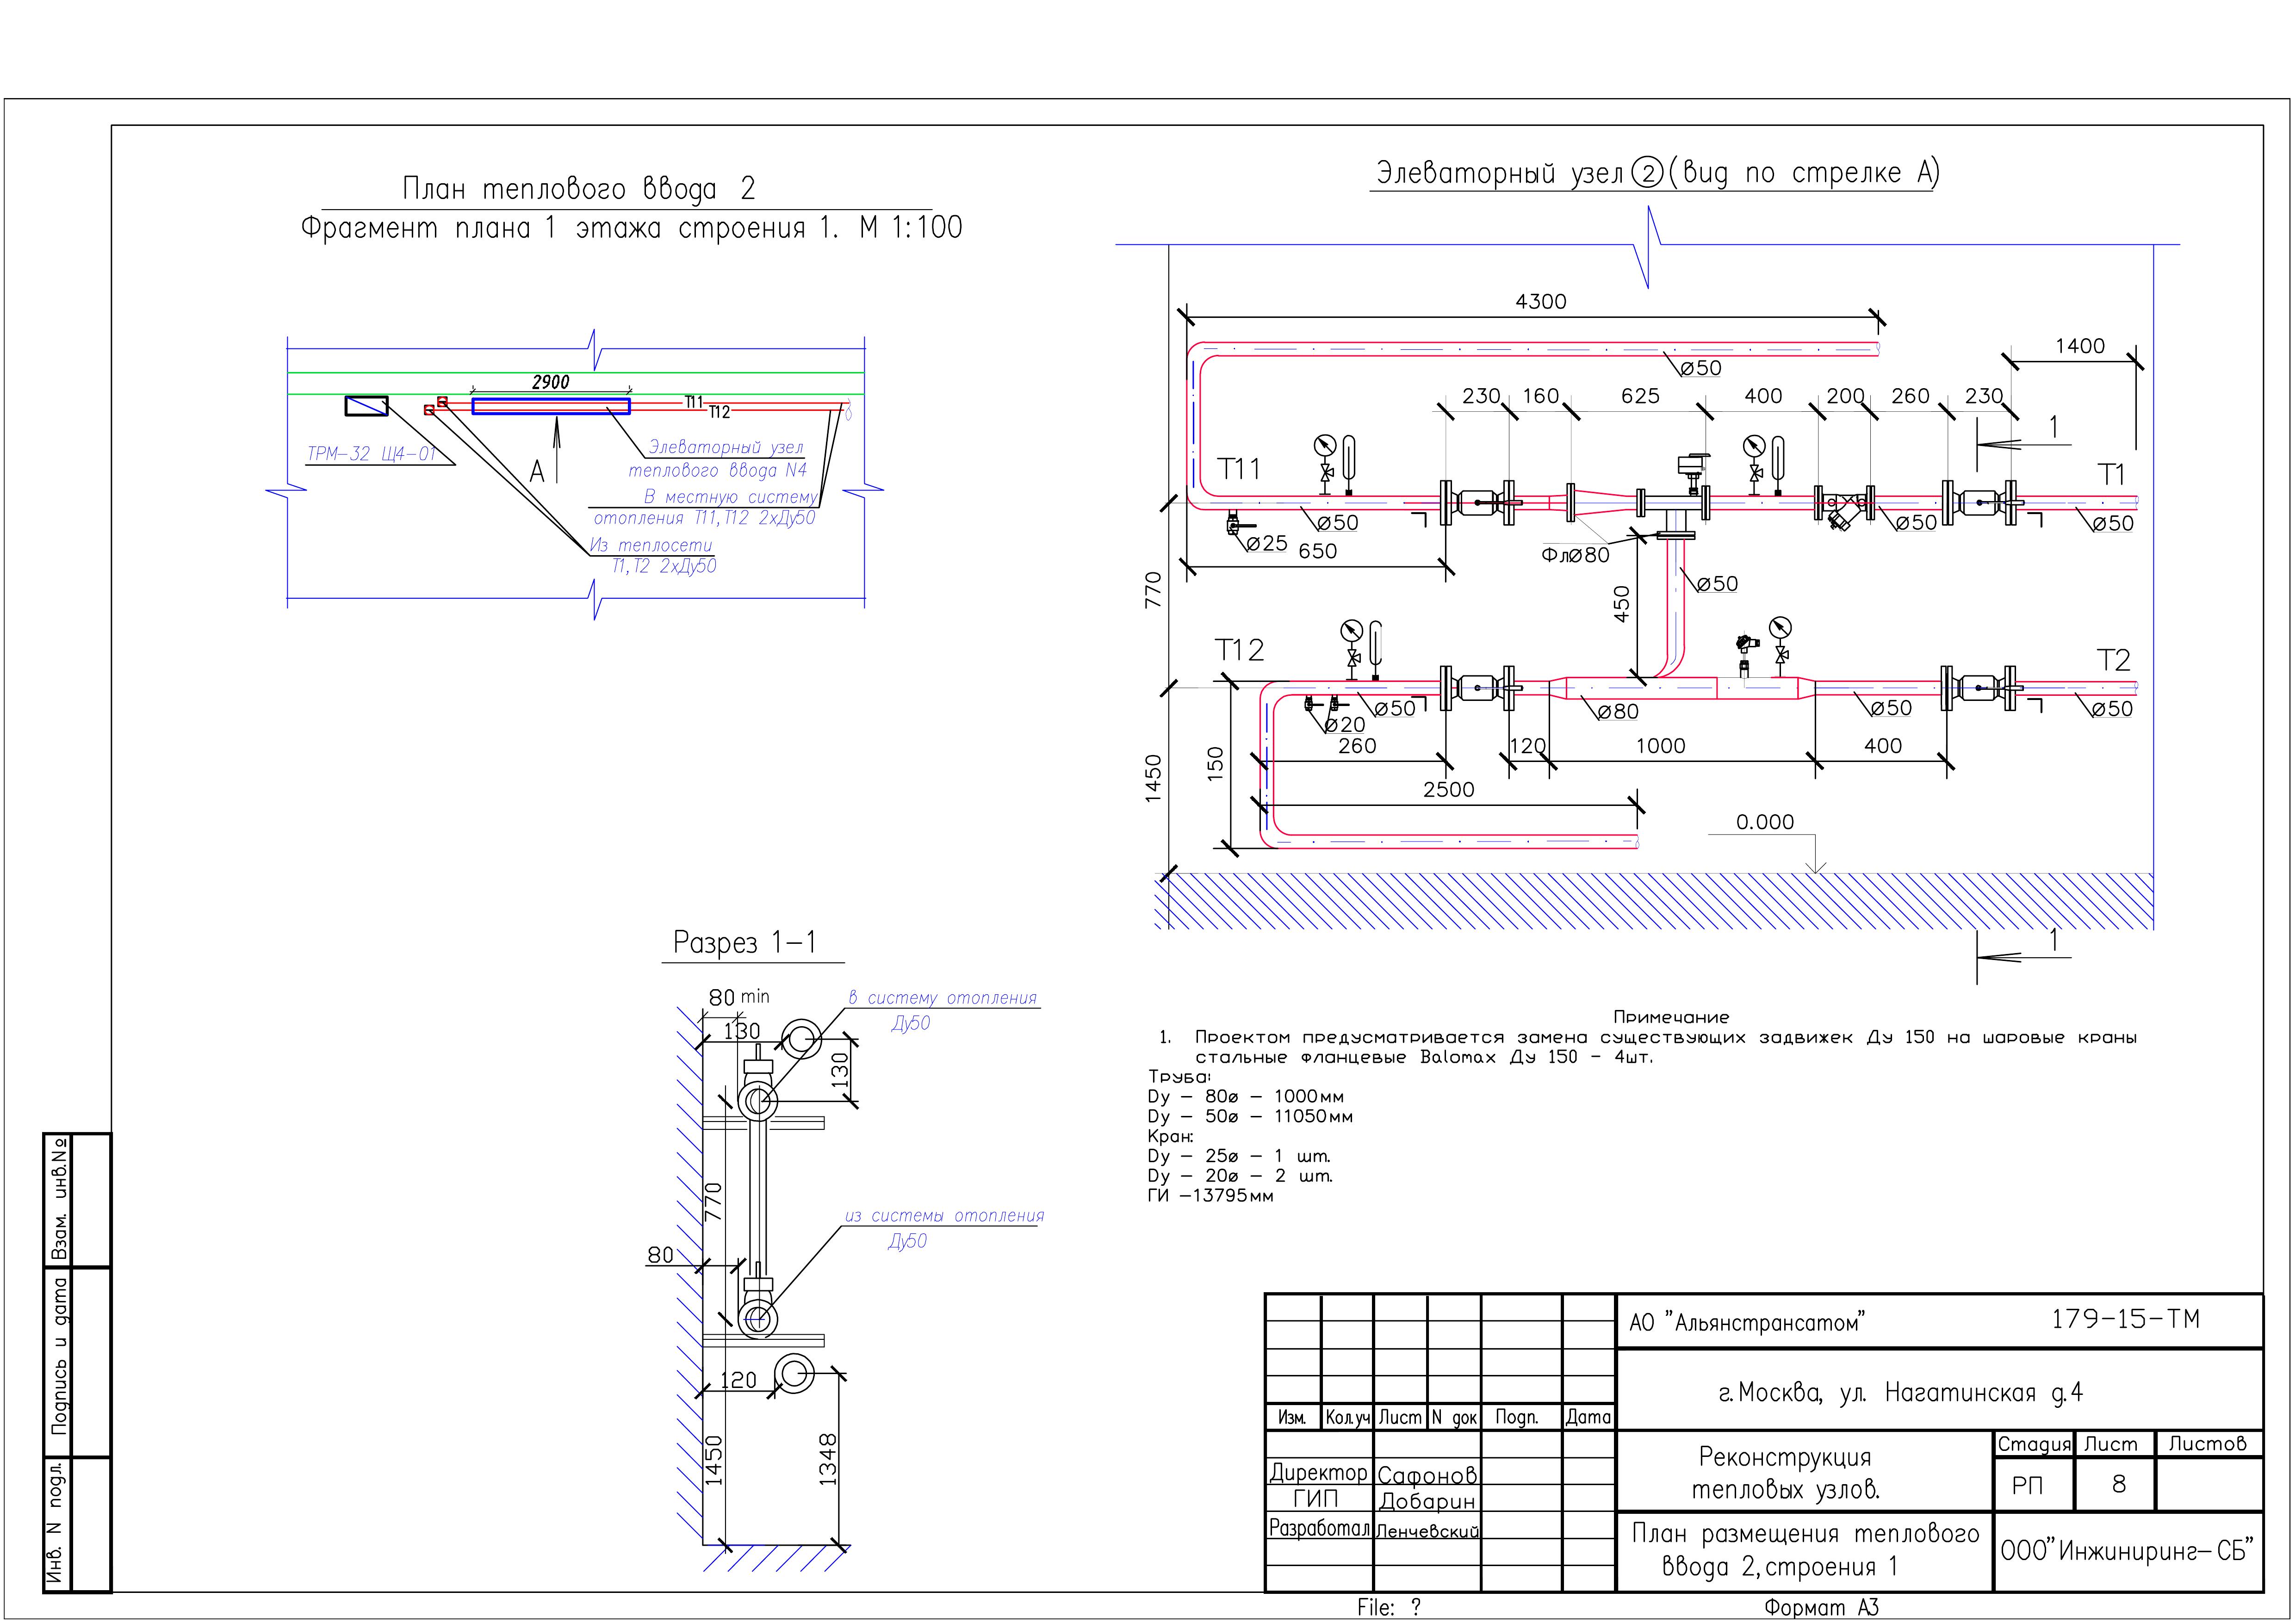Select the 'ТРМ-32 Щ4-01' callout
The width and height of the screenshot is (2296, 1623).
coord(371,454)
